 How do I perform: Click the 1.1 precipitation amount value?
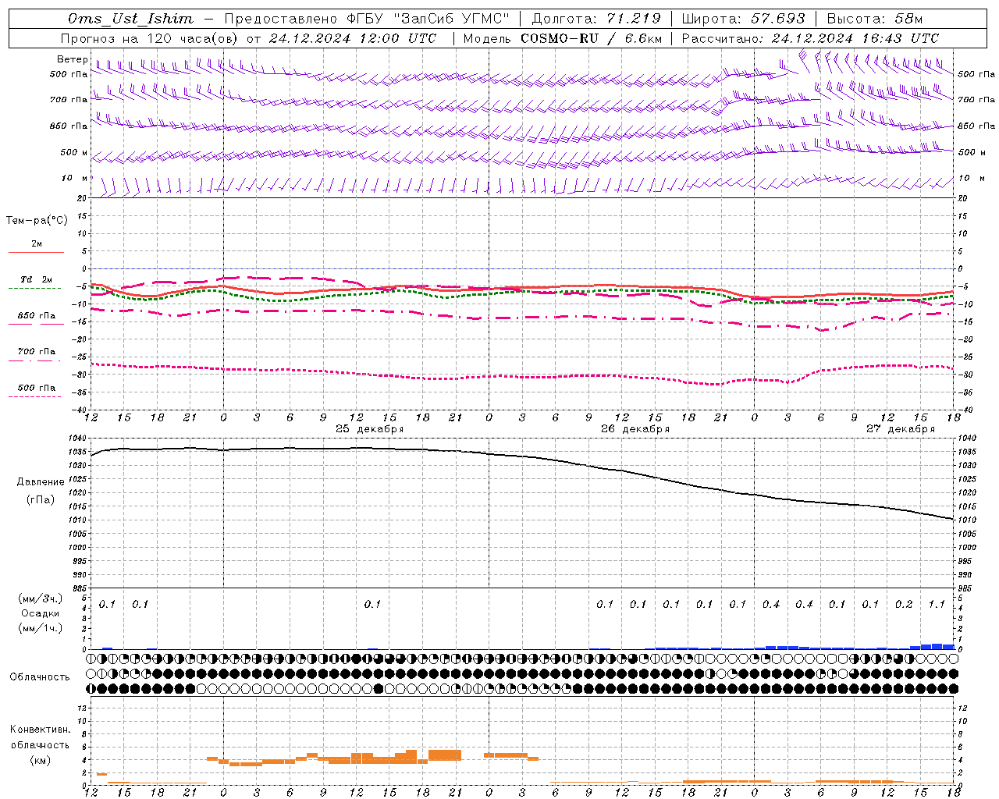click(937, 604)
